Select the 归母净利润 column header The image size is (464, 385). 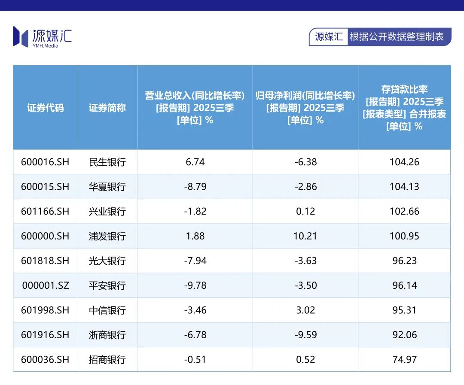305,107
